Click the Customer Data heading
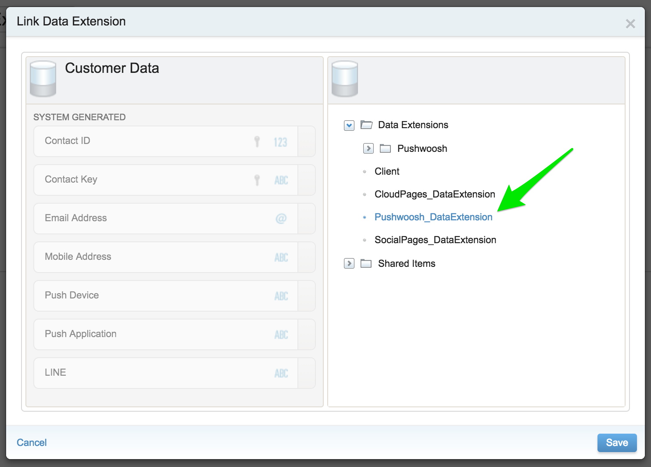The height and width of the screenshot is (467, 651). point(112,68)
